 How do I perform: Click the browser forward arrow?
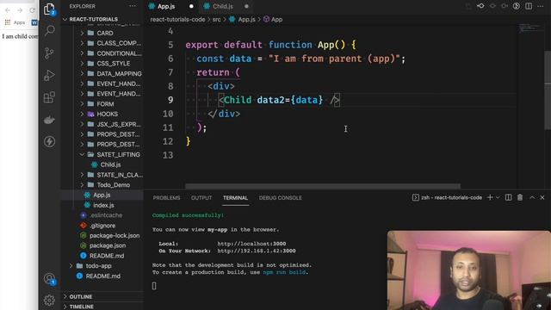pyautogui.click(x=20, y=10)
